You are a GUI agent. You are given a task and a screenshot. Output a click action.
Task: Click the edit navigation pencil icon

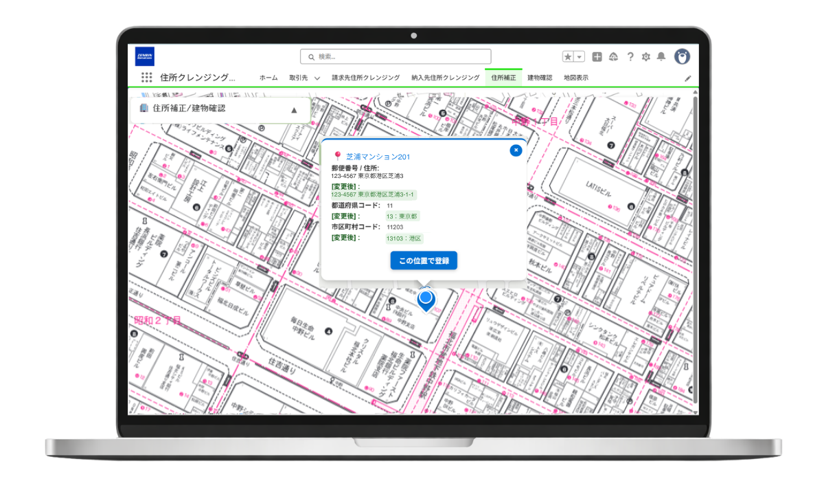tap(687, 78)
